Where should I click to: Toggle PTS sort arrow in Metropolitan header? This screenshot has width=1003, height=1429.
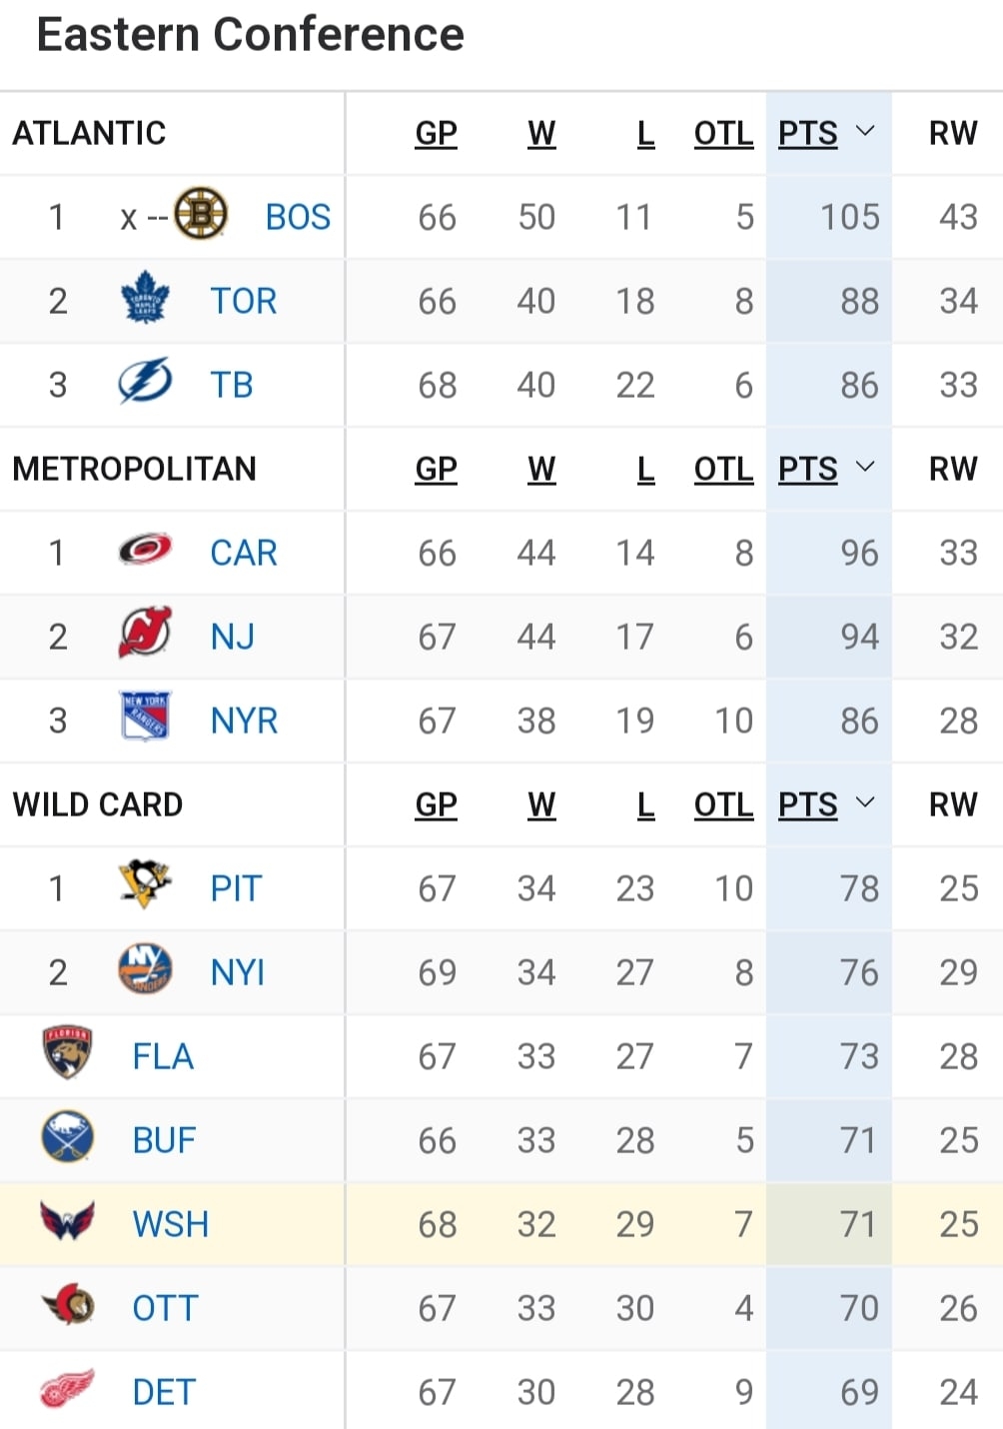coord(865,468)
